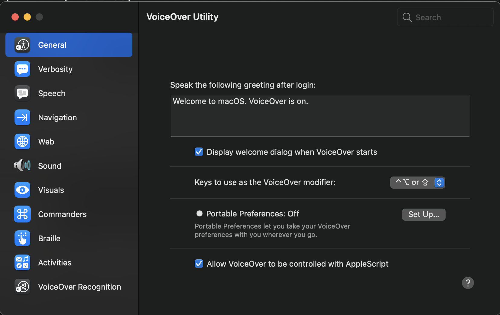Go to the Navigation category
The image size is (500, 315).
(57, 118)
